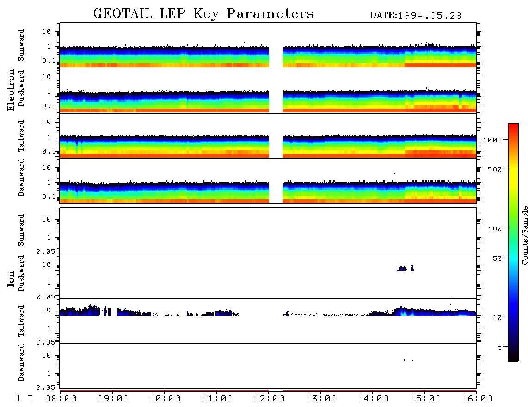Click the colorbar tick value 10
Viewport: 528px width, 407px height.
pyautogui.click(x=497, y=317)
